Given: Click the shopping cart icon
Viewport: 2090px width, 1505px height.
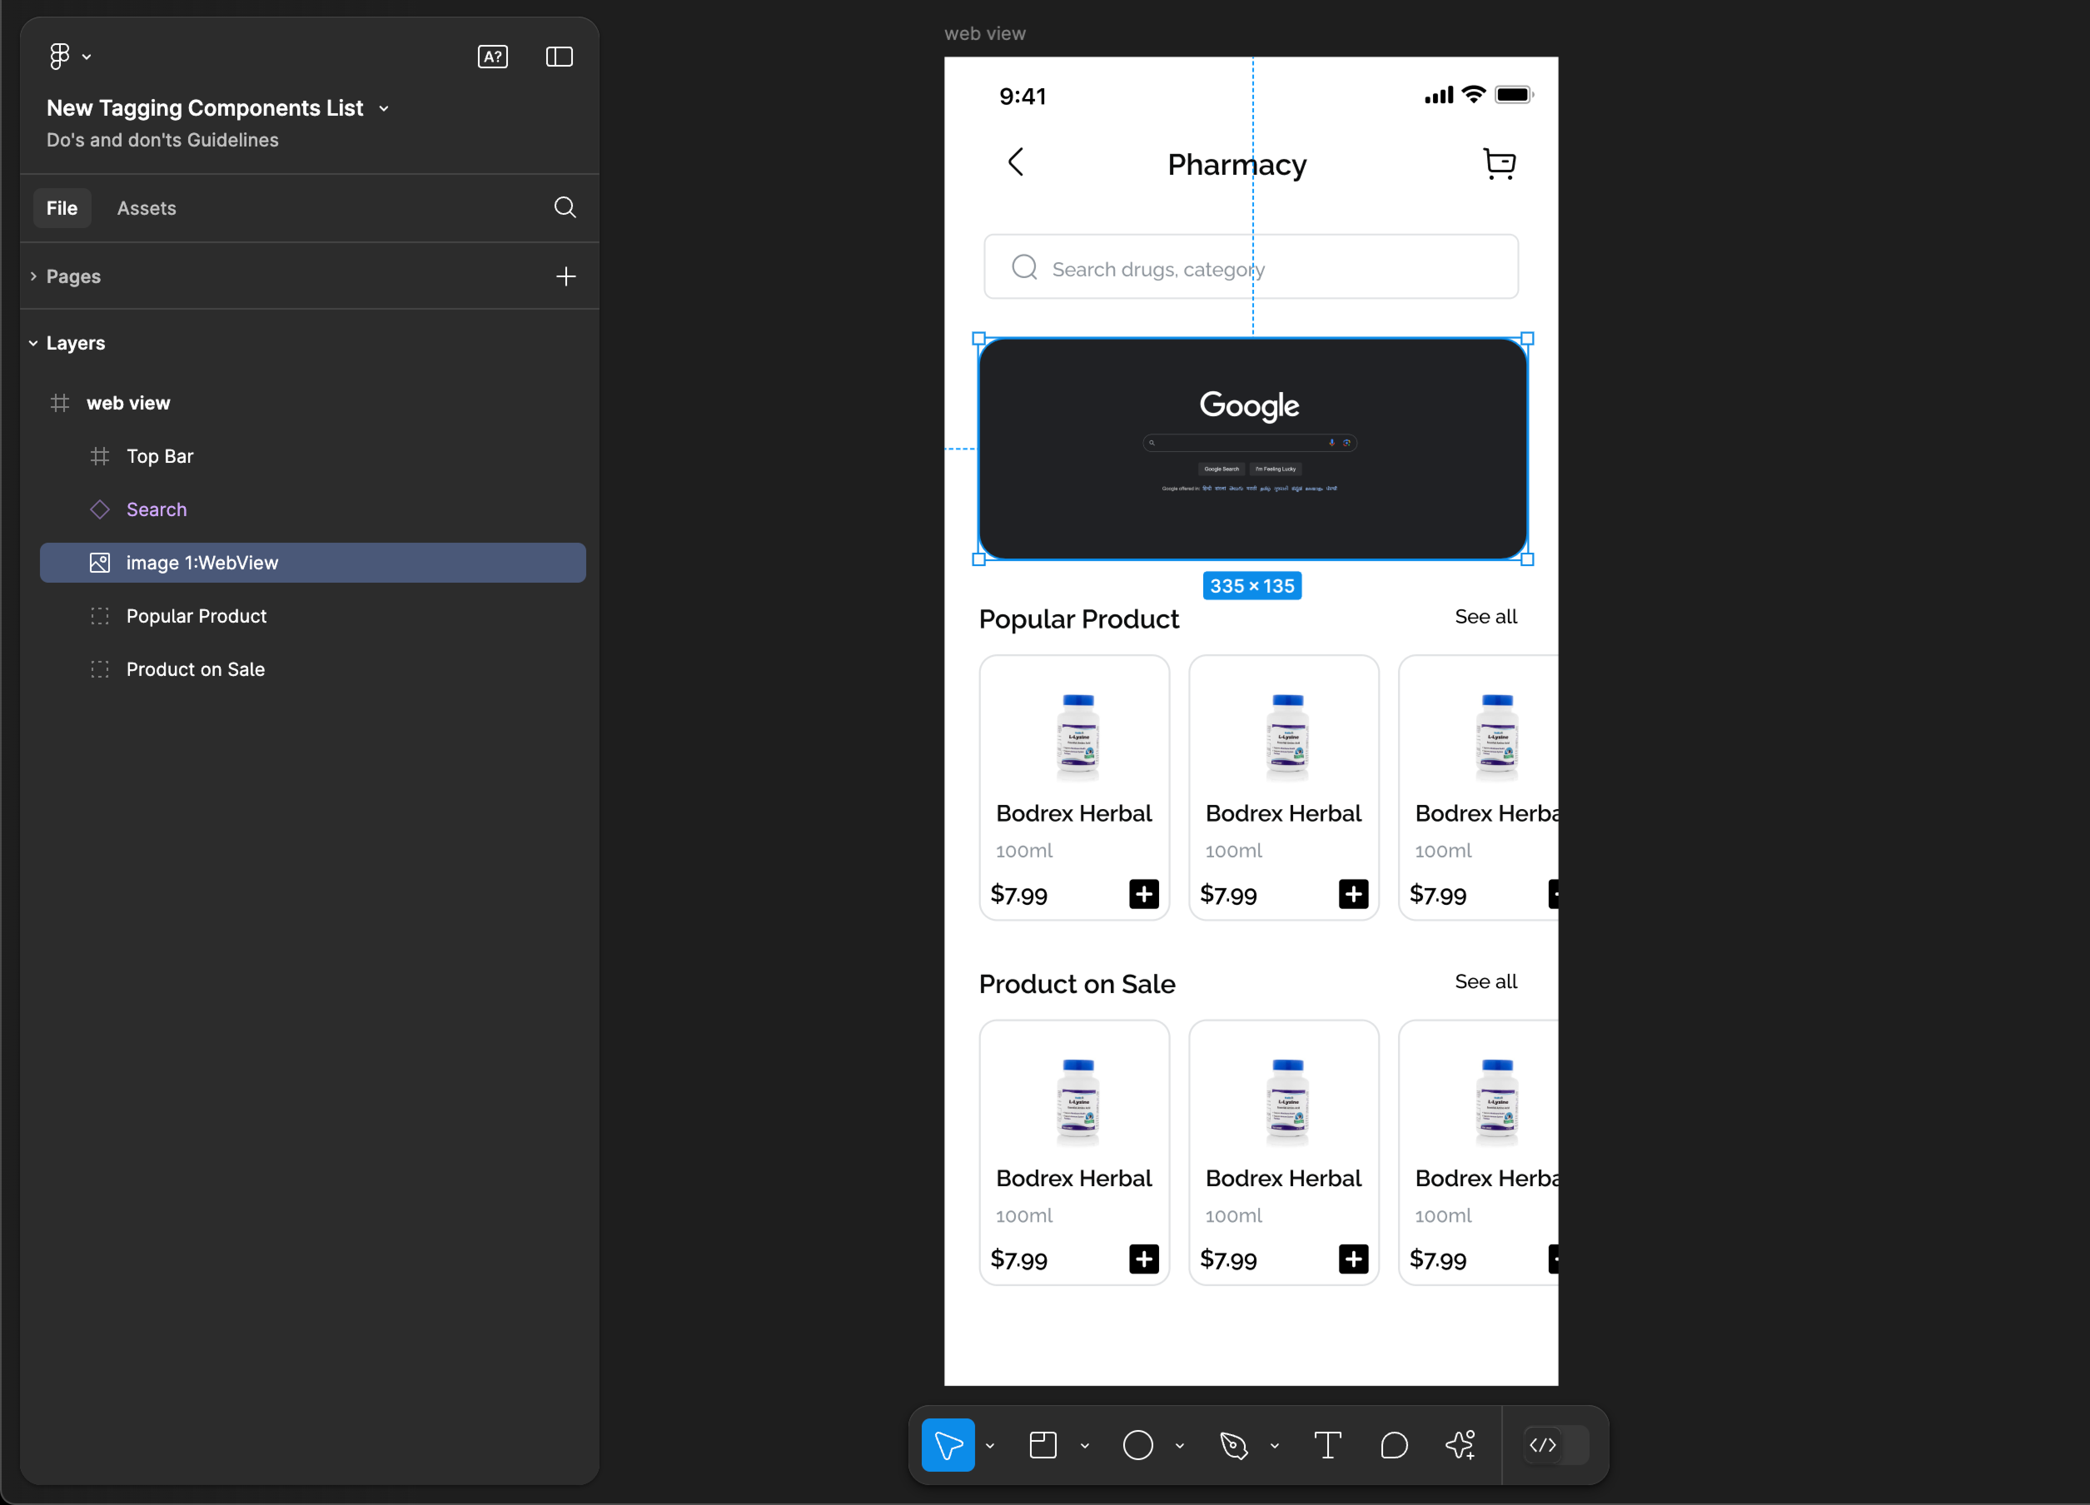Looking at the screenshot, I should [x=1499, y=163].
